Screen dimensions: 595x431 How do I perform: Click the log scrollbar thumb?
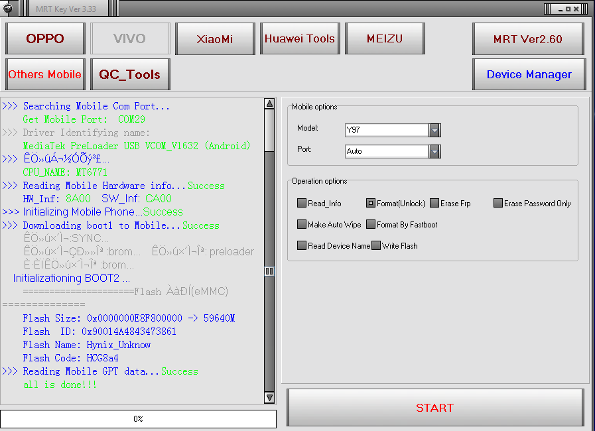(269, 271)
